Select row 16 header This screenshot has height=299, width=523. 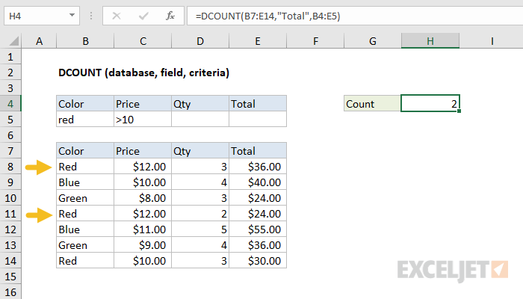coord(10,292)
